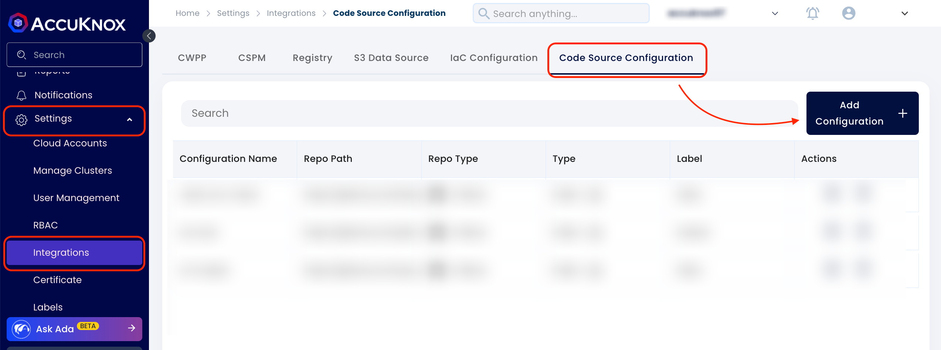Click the global search magnifier icon
This screenshot has height=350, width=941.
[x=484, y=13]
